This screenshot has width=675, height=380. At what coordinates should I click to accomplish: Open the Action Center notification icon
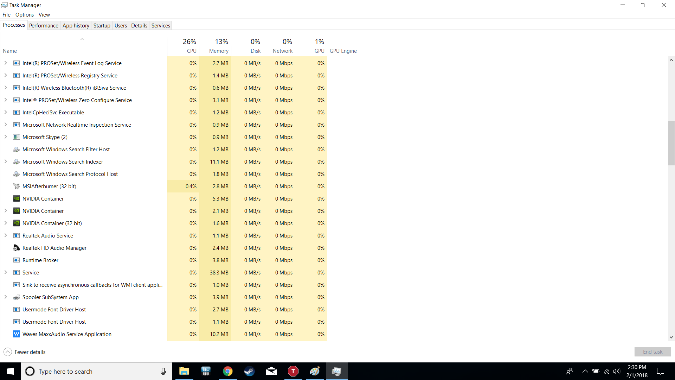[661, 371]
